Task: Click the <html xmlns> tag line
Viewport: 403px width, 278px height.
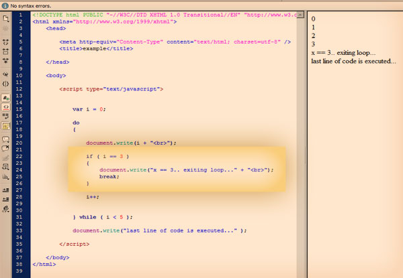Action: pos(105,21)
